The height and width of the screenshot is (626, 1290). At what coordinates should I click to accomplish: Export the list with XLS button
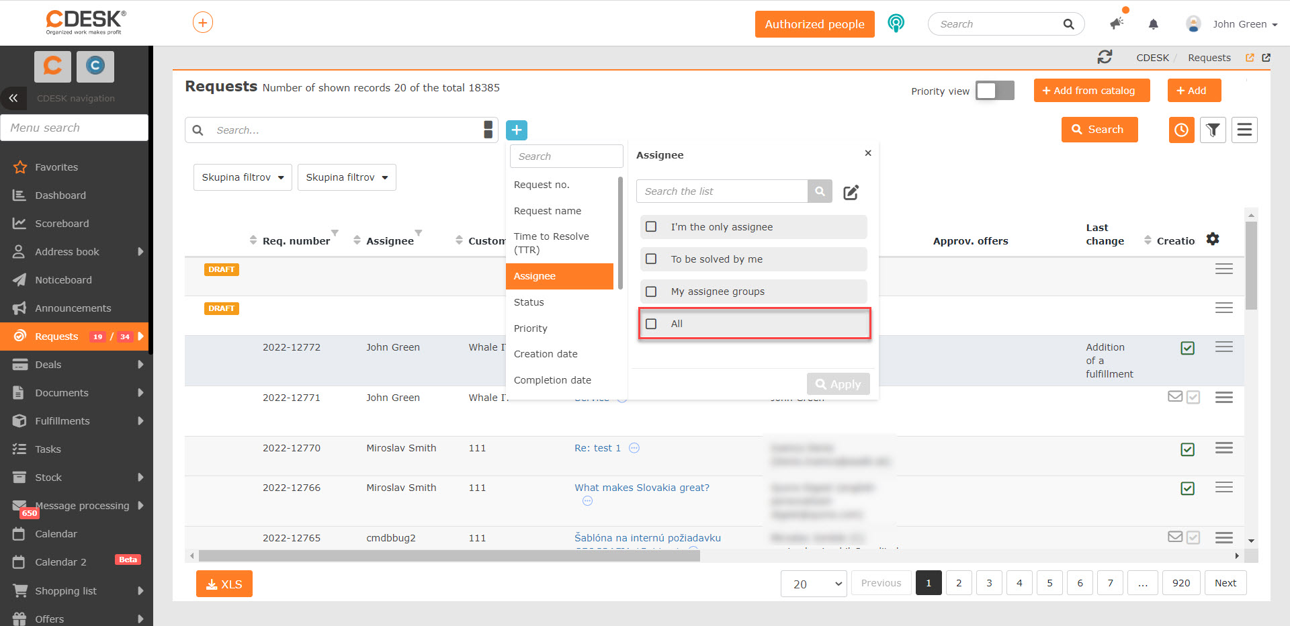(x=224, y=584)
